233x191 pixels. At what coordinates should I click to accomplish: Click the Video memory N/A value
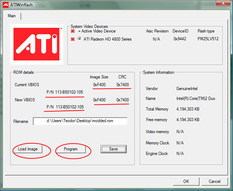click(x=180, y=132)
